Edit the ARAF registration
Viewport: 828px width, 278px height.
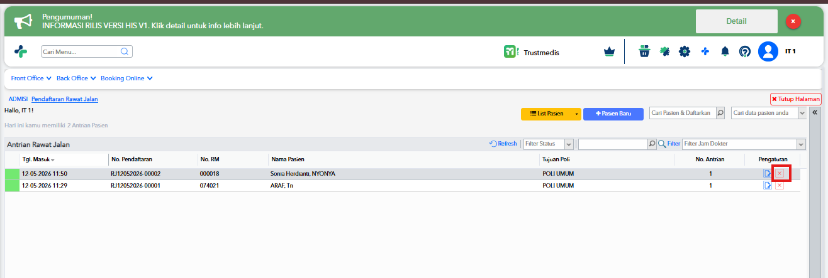point(768,186)
